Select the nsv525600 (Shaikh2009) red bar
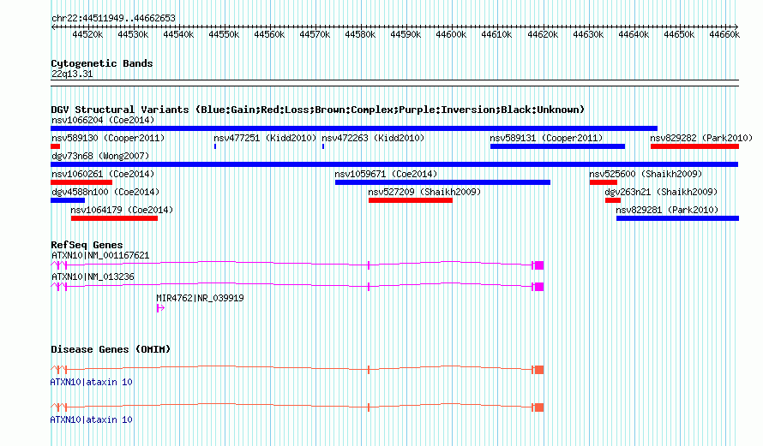Viewport: 763px width, 446px height. pos(604,182)
